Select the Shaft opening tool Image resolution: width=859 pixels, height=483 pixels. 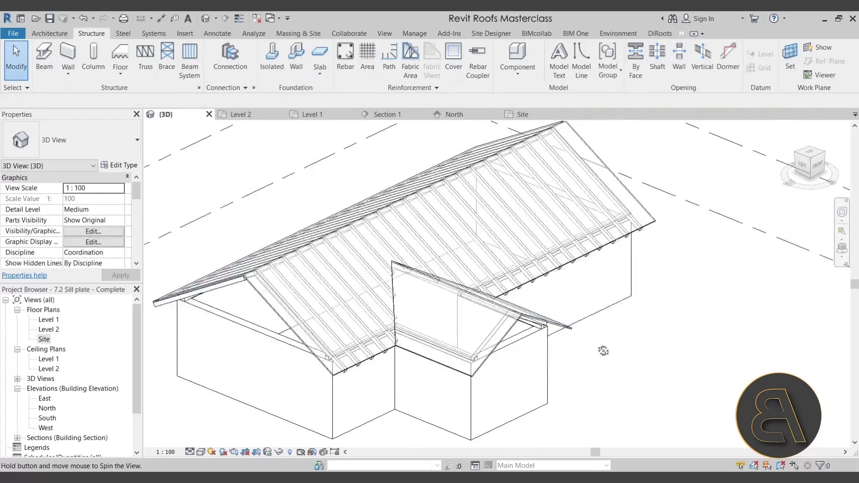point(657,56)
